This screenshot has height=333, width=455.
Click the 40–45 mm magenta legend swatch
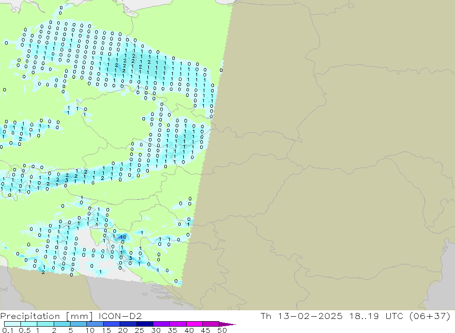click(194, 324)
